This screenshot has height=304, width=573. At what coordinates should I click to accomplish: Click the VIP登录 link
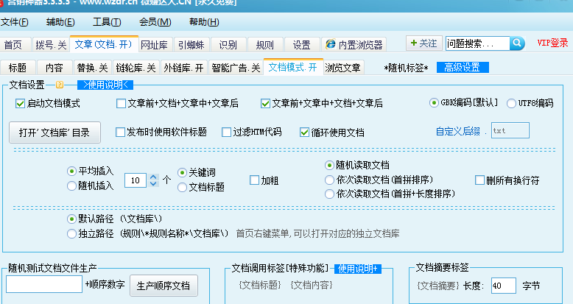tap(552, 43)
